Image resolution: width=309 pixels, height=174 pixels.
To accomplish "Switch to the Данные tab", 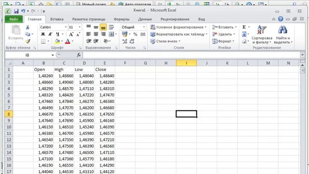I will (x=145, y=19).
